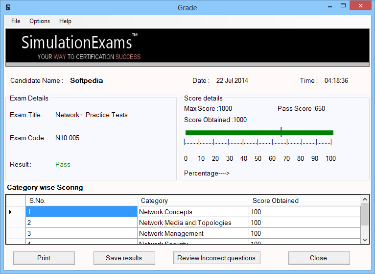Click scrollbar down arrow in scoring table

click(x=365, y=240)
